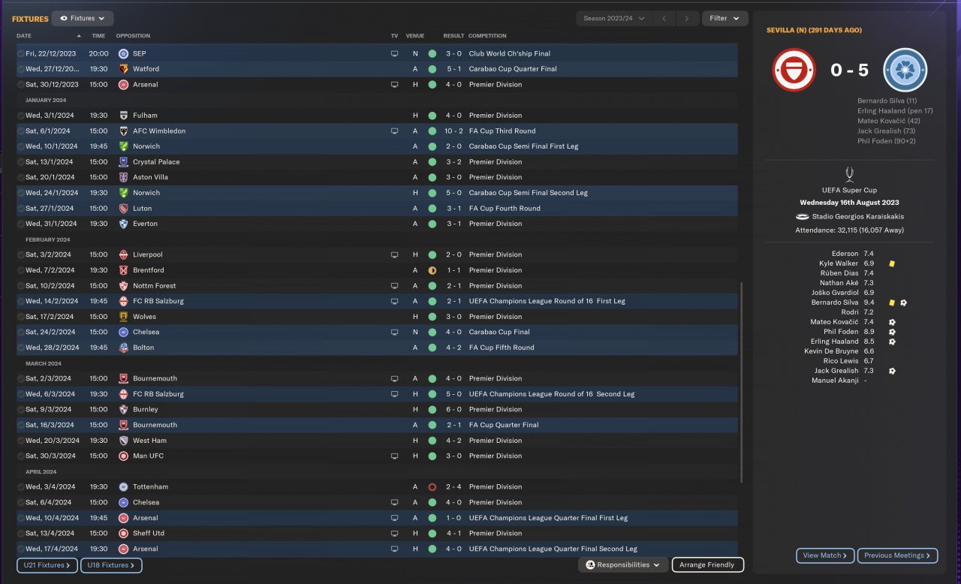Click Ederson in the ratings list
This screenshot has height=584, width=961.
click(845, 254)
